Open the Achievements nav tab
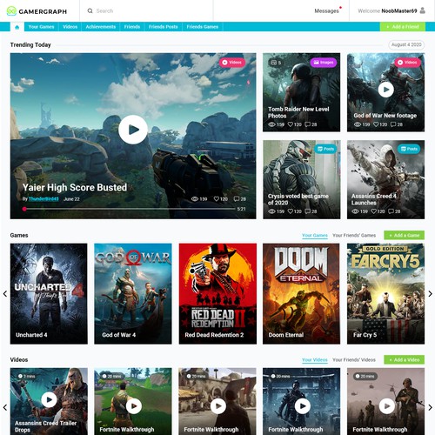The height and width of the screenshot is (435, 435). [101, 27]
